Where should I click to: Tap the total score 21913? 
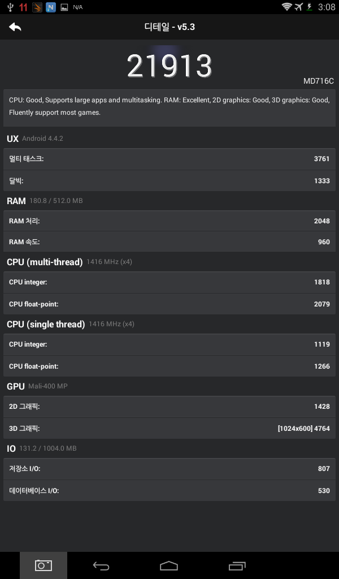coord(169,67)
